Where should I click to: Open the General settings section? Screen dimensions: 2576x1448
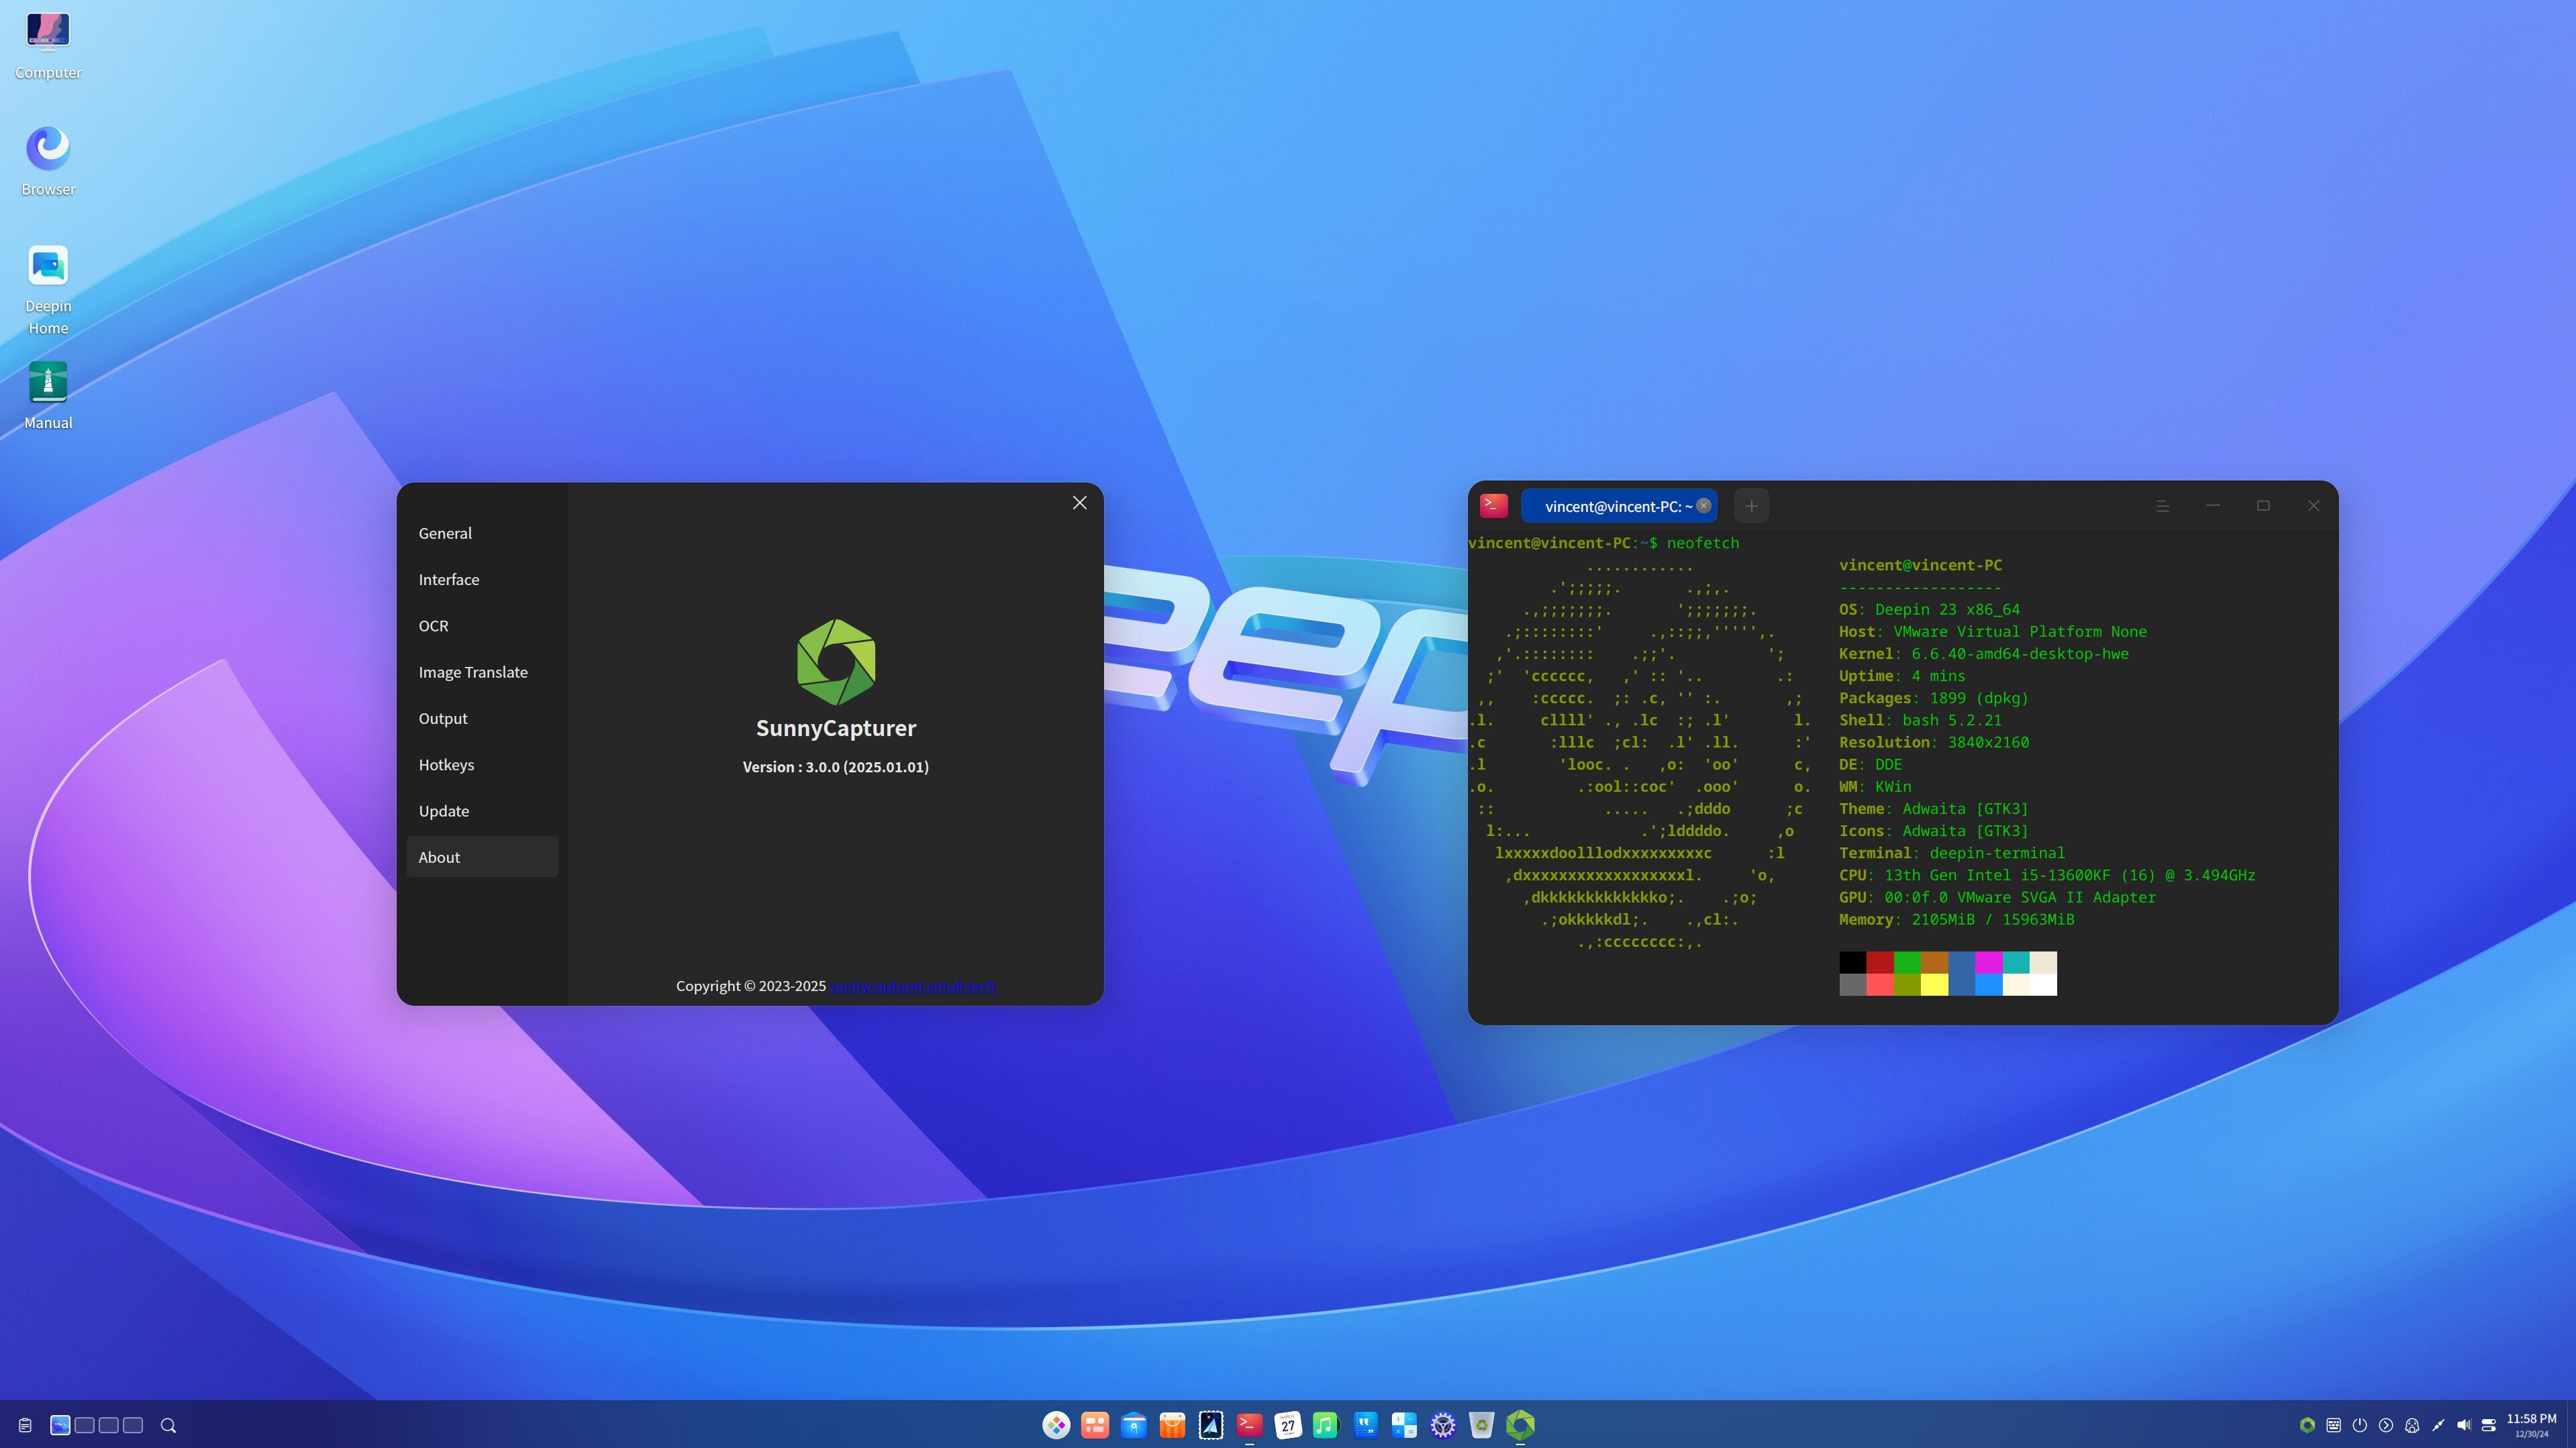(482, 533)
